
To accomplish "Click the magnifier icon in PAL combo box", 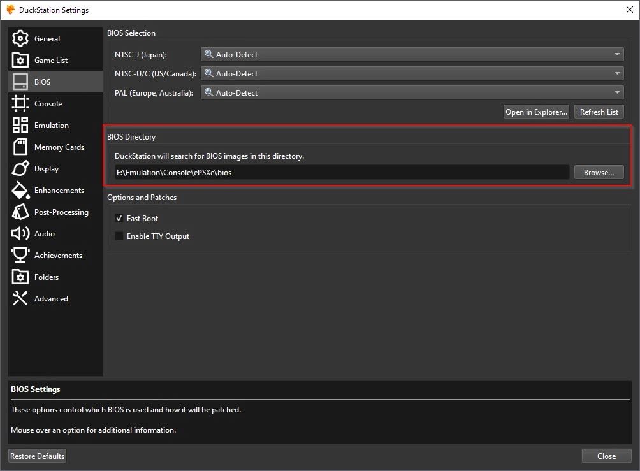I will pos(208,92).
